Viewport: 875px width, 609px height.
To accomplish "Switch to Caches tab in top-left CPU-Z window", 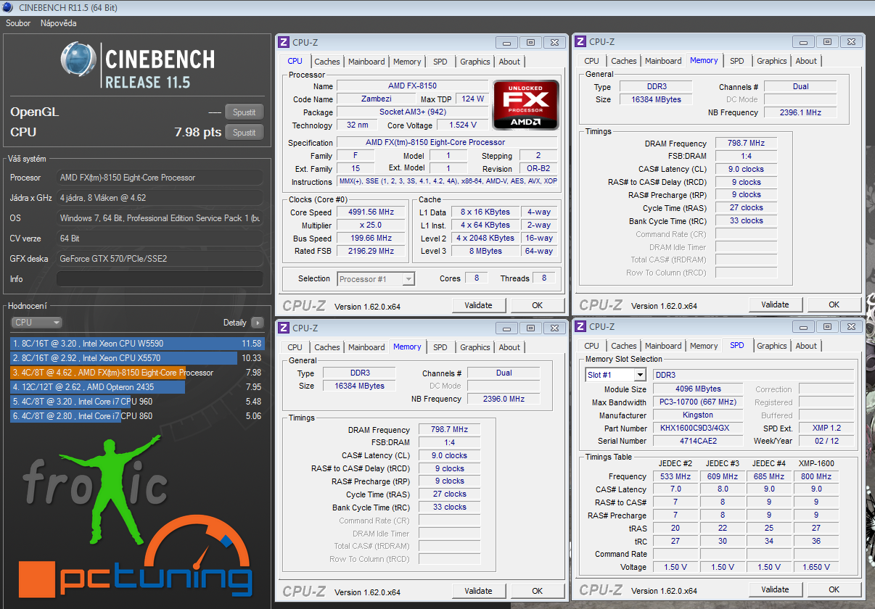I will [x=327, y=62].
